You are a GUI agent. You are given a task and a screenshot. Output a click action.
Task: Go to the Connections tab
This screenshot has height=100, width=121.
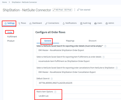(52, 23)
